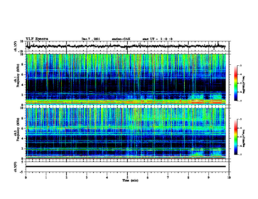The width and height of the screenshot is (258, 199).
Task: Click time axis tick label '0'
Action: pyautogui.click(x=26, y=178)
